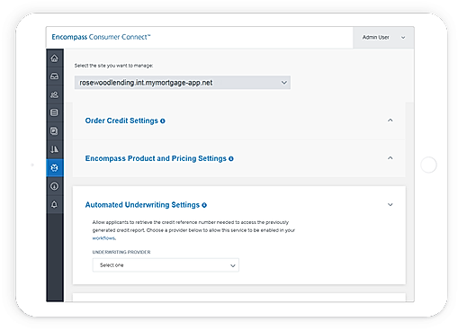Viewport: 458px width, 331px height.
Task: Click the inbox tray sidebar icon
Action: [54, 76]
